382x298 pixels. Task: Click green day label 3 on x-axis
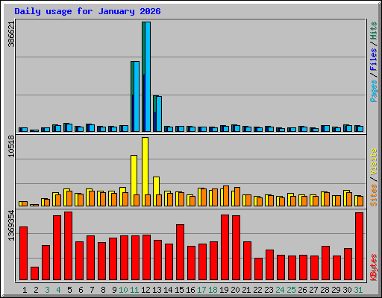point(47,290)
